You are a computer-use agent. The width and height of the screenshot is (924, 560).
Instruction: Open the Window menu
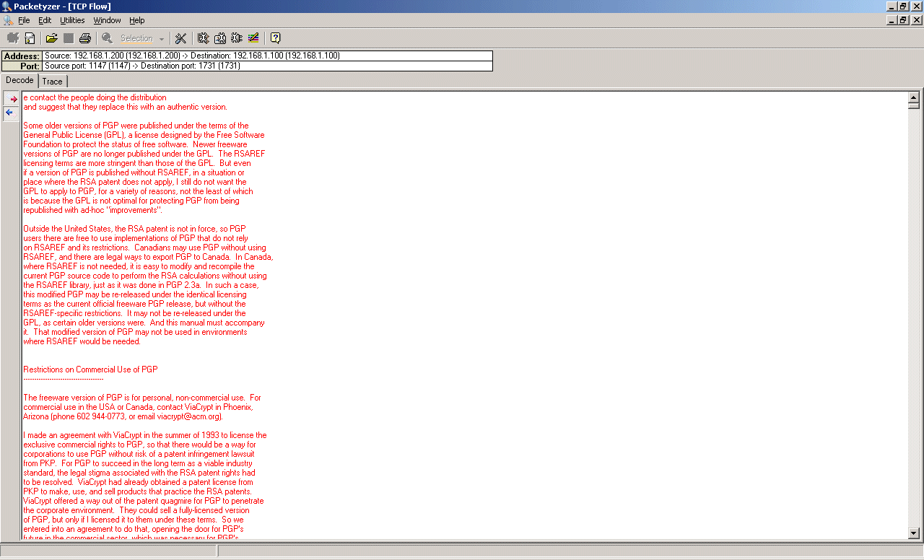(x=107, y=20)
